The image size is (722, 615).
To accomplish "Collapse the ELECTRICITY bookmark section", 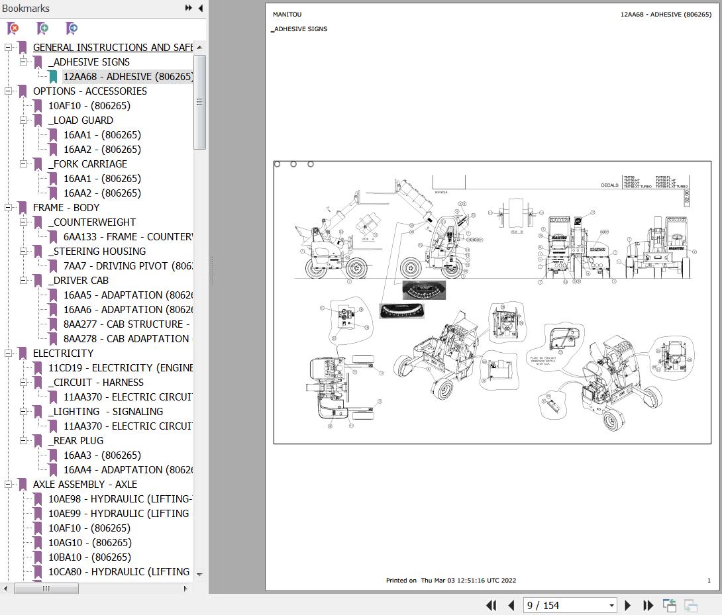I will tap(9, 353).
